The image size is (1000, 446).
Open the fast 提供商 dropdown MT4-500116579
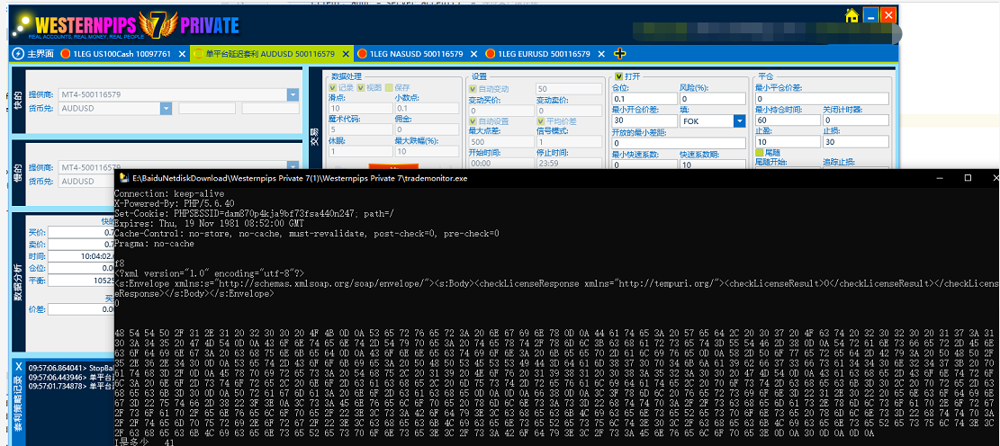point(293,95)
